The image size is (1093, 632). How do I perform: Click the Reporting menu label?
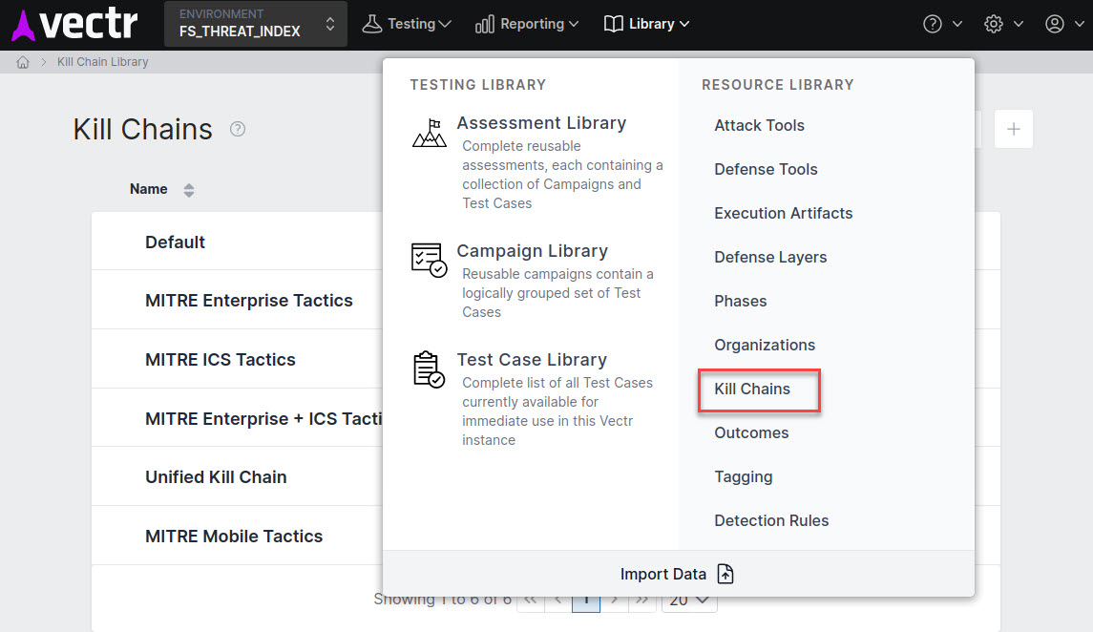533,24
